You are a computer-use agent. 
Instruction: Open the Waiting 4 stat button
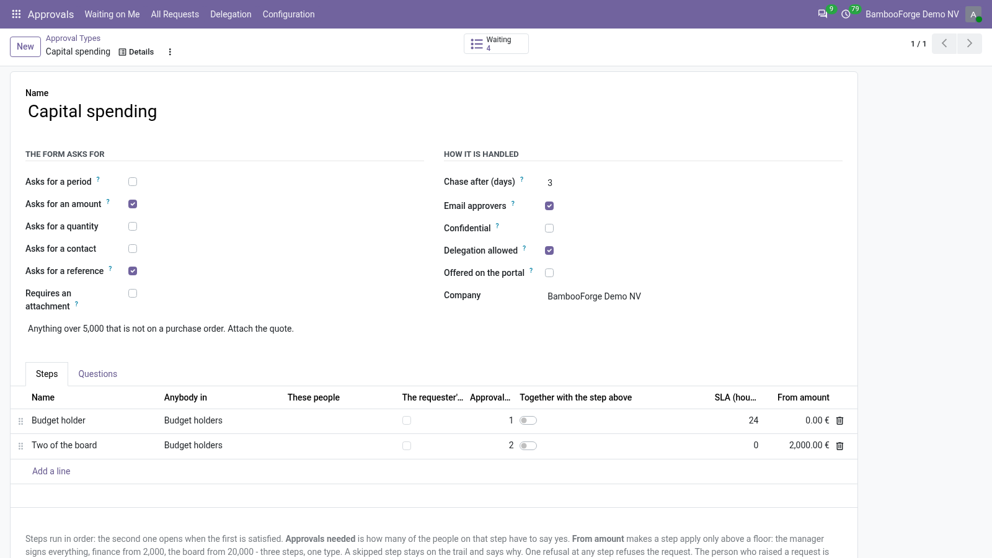(496, 43)
